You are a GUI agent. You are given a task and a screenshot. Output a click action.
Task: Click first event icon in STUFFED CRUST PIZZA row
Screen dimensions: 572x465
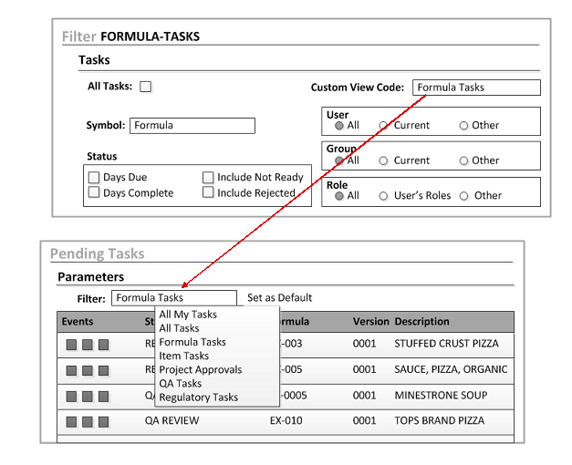(x=70, y=345)
